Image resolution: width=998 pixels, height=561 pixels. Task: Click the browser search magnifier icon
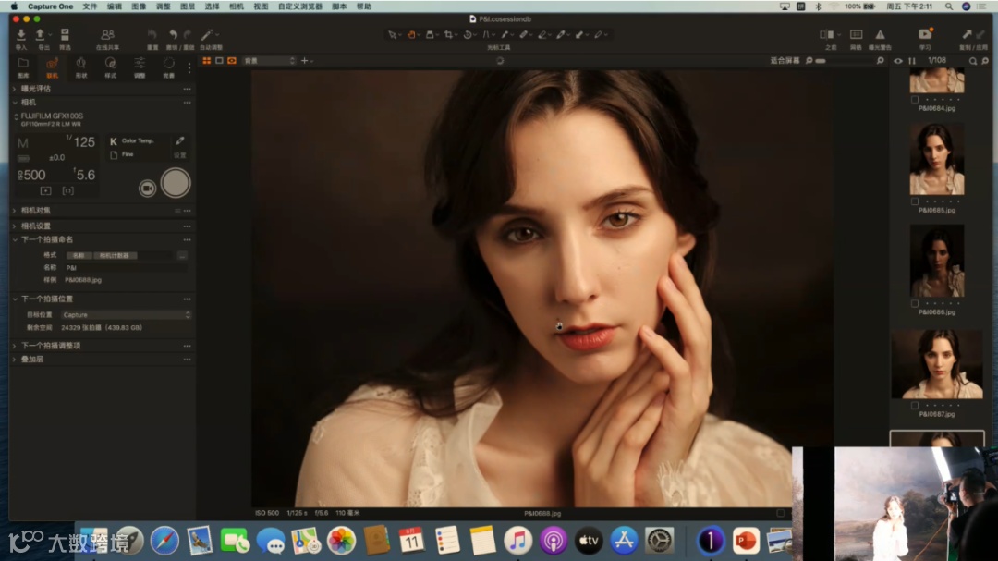(x=972, y=60)
